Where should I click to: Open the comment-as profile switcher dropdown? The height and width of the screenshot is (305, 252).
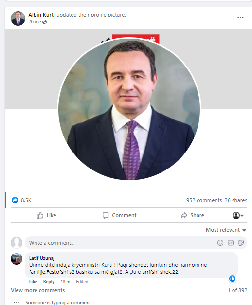(238, 215)
